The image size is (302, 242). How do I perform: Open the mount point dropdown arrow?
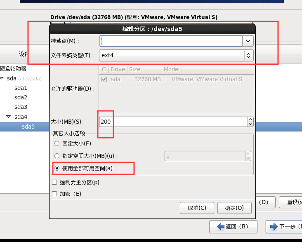click(248, 41)
